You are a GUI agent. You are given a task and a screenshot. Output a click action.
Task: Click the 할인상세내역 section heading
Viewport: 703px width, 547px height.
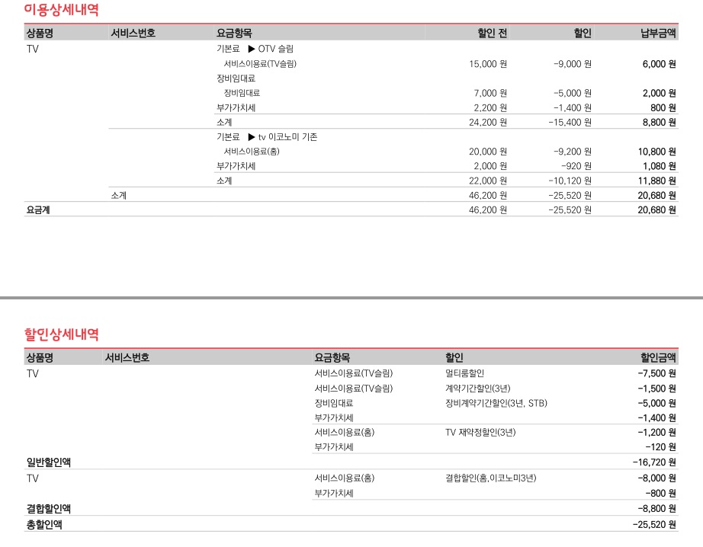pyautogui.click(x=61, y=334)
